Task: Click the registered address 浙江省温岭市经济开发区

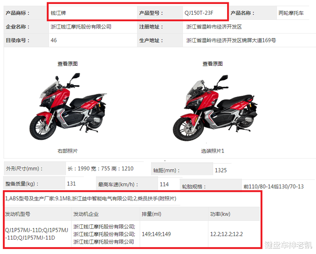Action: pos(214,27)
